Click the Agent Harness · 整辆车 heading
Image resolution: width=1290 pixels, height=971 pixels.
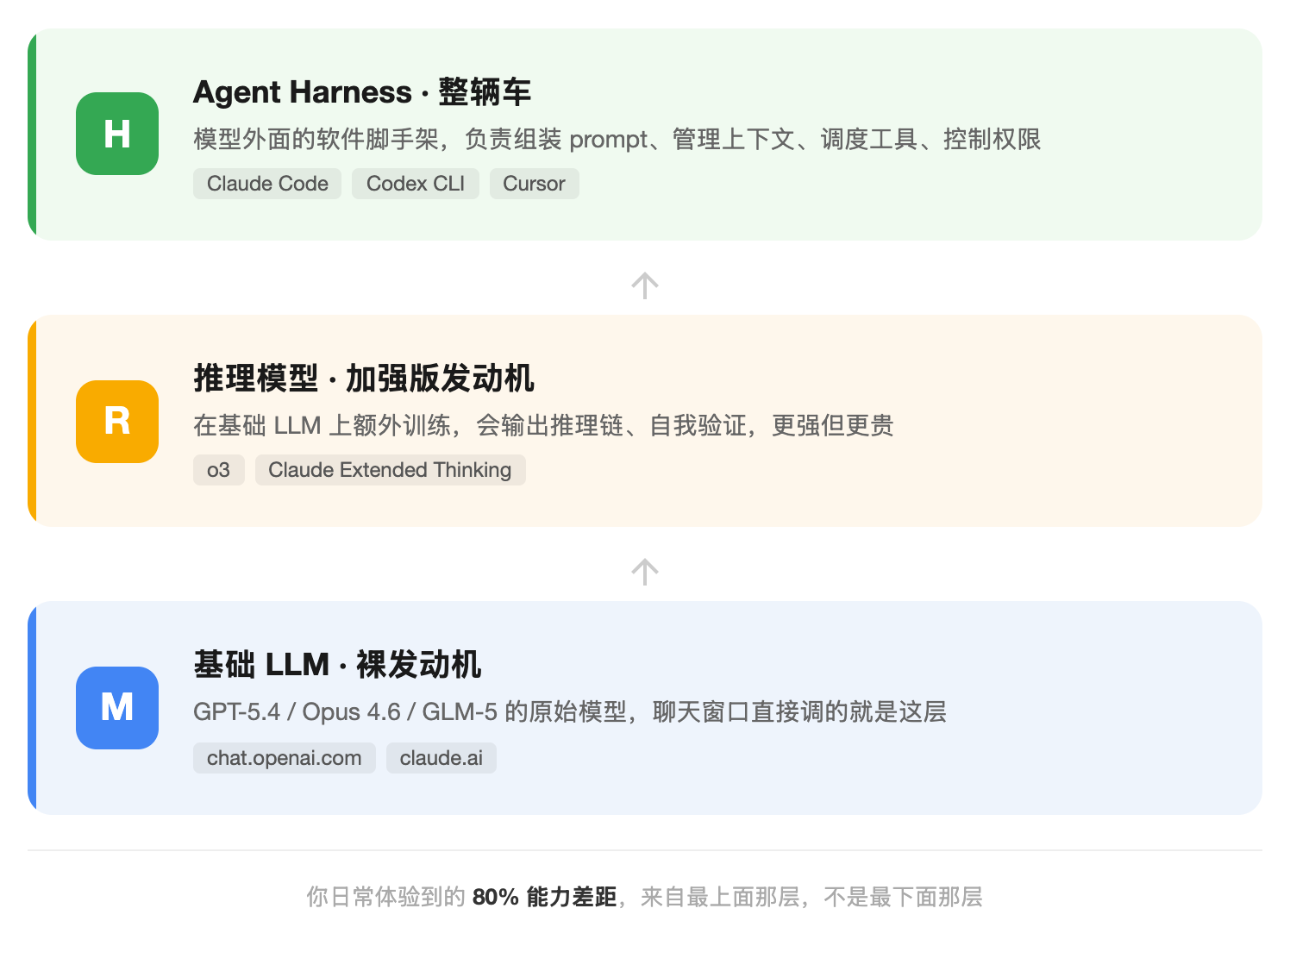click(x=362, y=92)
